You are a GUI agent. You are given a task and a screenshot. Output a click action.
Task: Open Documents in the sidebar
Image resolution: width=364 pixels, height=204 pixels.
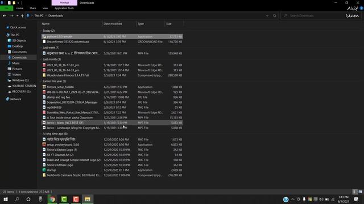tap(19, 52)
